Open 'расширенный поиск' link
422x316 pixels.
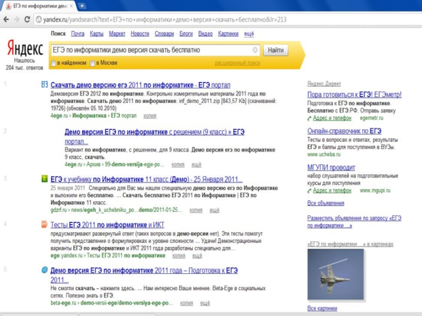click(x=237, y=63)
